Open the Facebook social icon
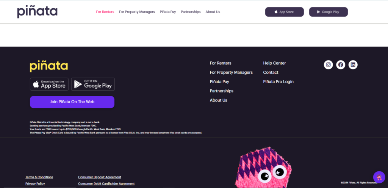 click(x=341, y=65)
